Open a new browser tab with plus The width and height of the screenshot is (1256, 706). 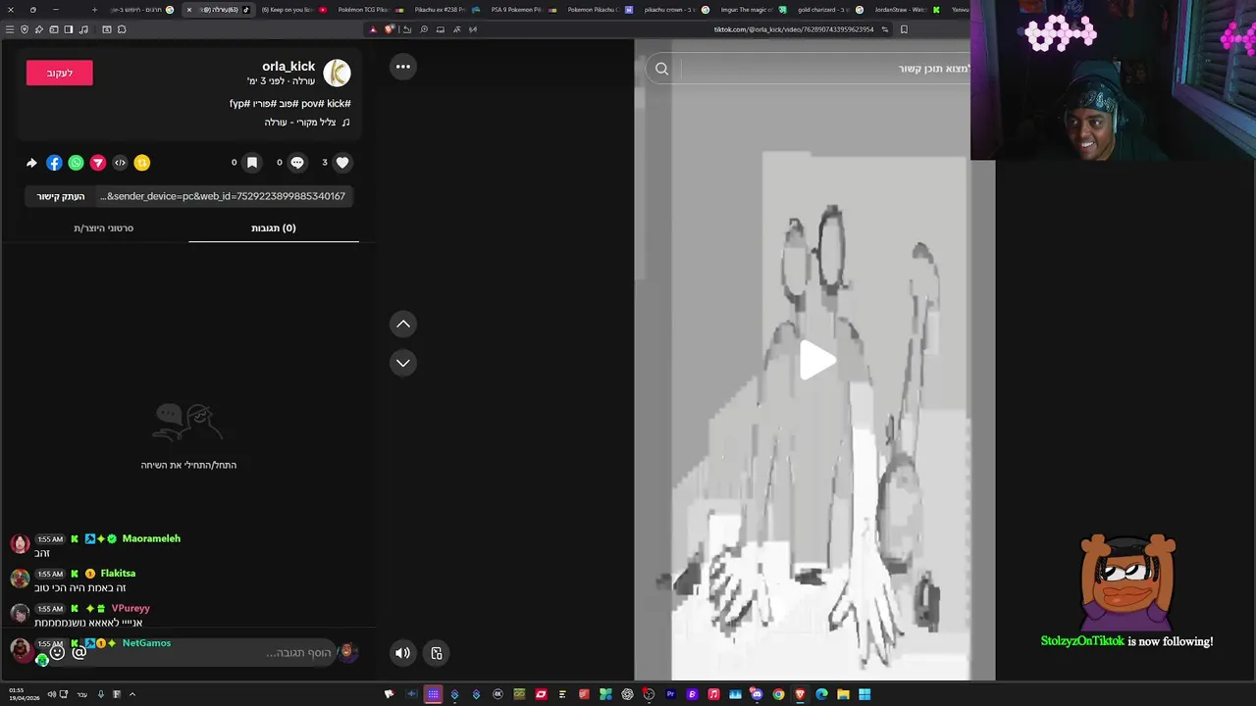tap(94, 10)
